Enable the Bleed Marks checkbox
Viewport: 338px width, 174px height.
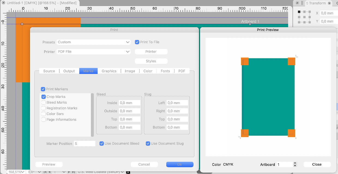point(43,102)
